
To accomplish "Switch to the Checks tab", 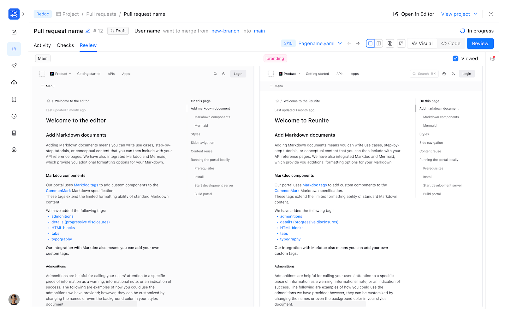I will point(65,45).
